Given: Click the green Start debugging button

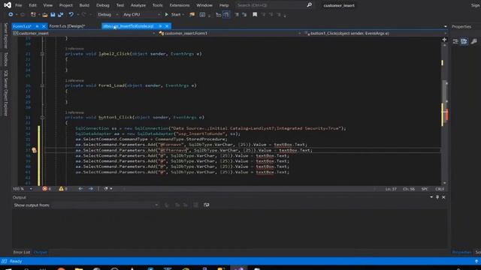Looking at the screenshot, I should pyautogui.click(x=173, y=14).
